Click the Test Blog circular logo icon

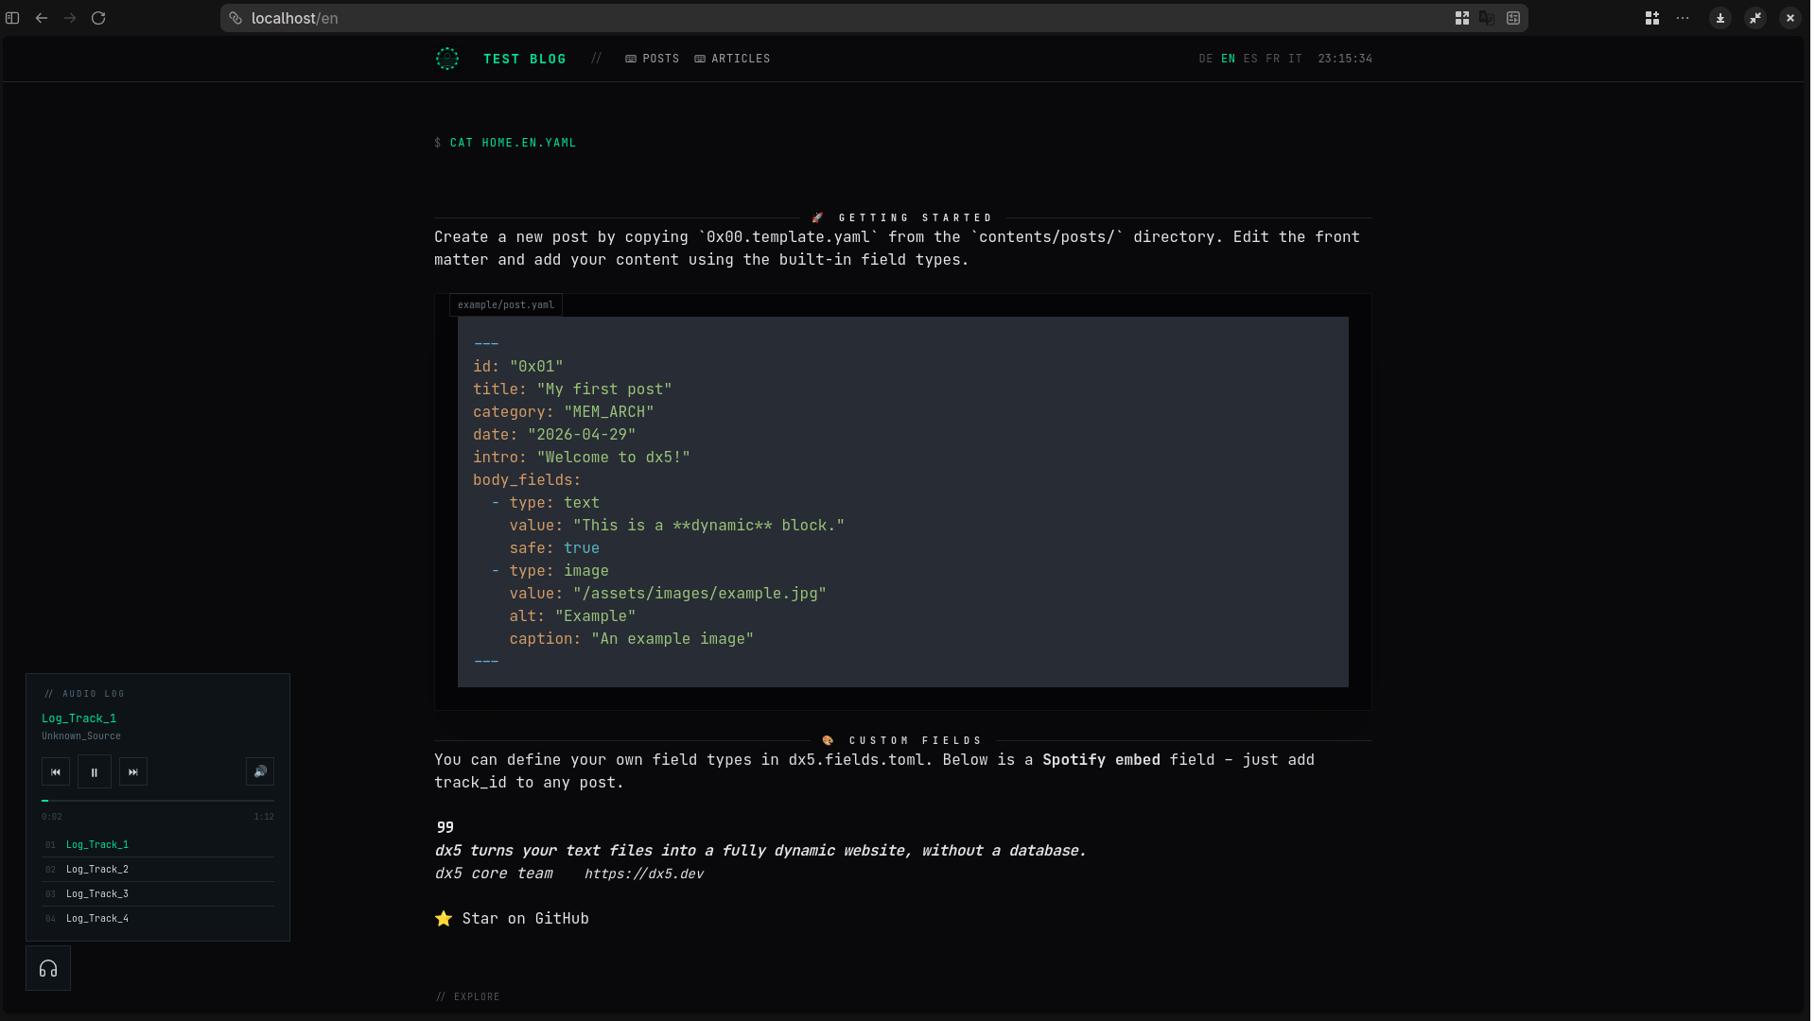pos(447,59)
